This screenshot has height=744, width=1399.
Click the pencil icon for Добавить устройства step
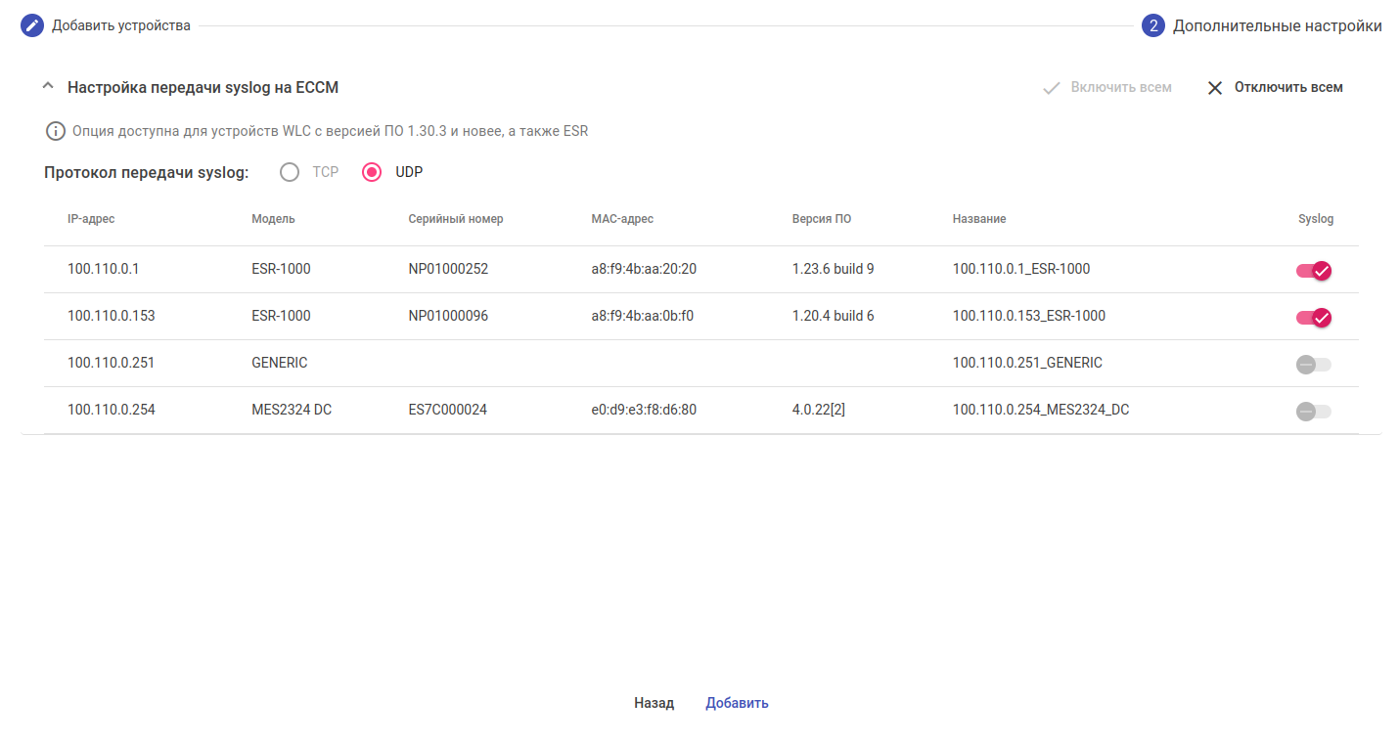point(32,25)
